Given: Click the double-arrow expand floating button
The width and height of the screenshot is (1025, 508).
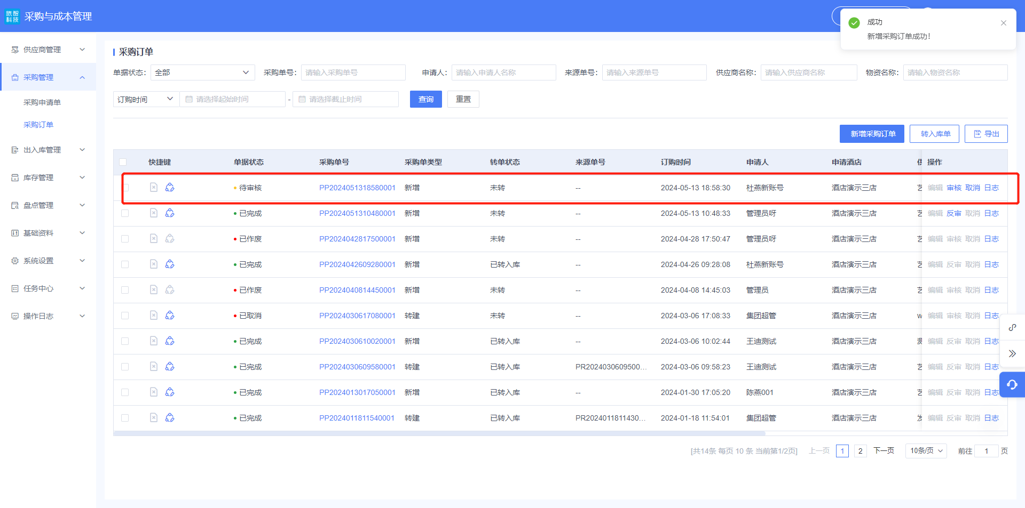Looking at the screenshot, I should click(1012, 353).
